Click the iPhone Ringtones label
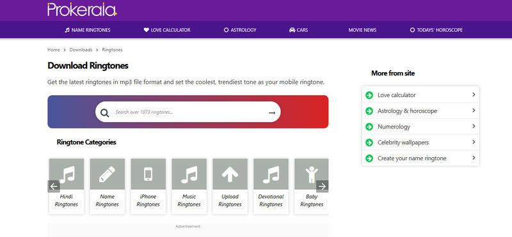 pos(148,201)
